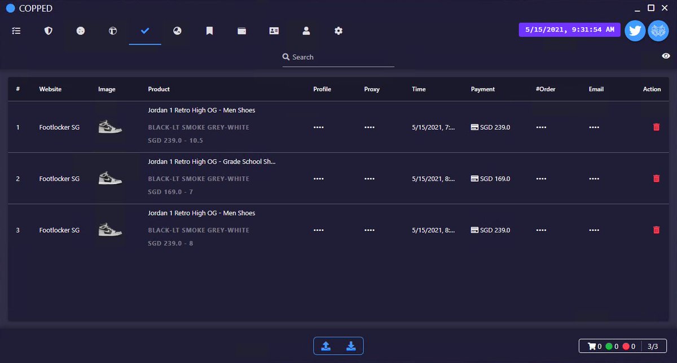Click the Profile column header

(322, 89)
